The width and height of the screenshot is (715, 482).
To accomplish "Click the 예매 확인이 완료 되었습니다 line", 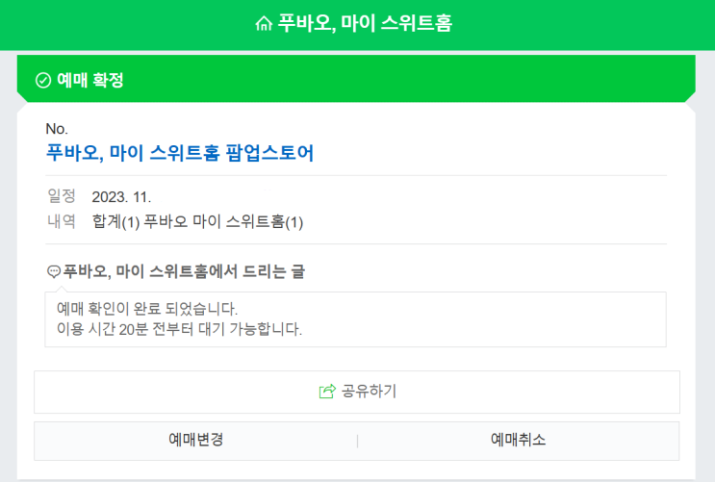I will pyautogui.click(x=147, y=310).
